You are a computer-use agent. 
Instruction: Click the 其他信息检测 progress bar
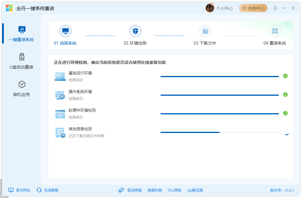[220, 132]
